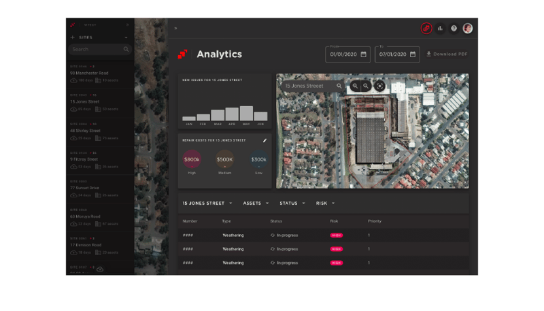Expand the SITES dropdown arrow

(x=126, y=37)
